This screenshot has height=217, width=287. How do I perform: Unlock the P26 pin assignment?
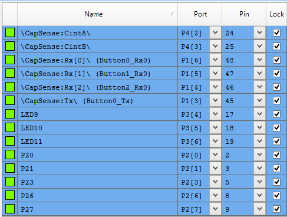(x=276, y=196)
